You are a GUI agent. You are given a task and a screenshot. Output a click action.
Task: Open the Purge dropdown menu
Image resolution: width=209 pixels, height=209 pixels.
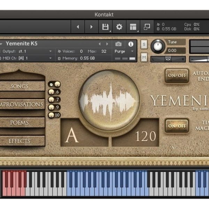[124, 51]
